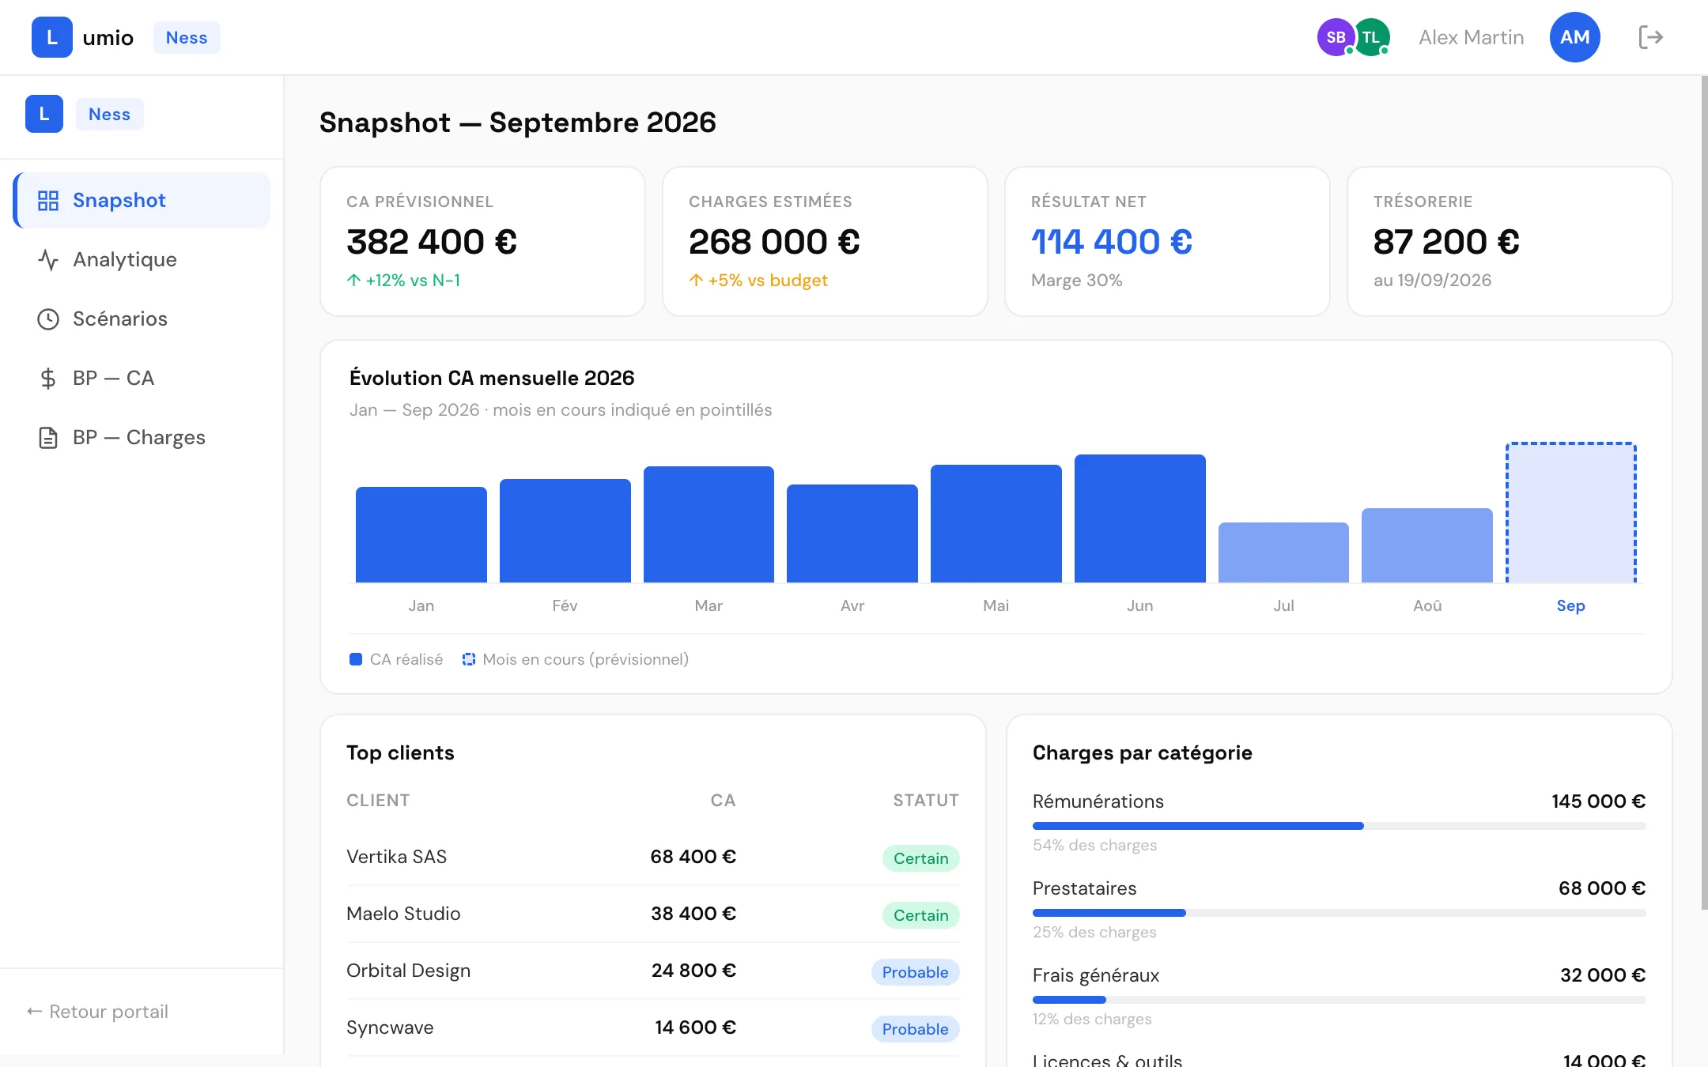Click the 382 400 € CA prévisionnel value

[432, 242]
